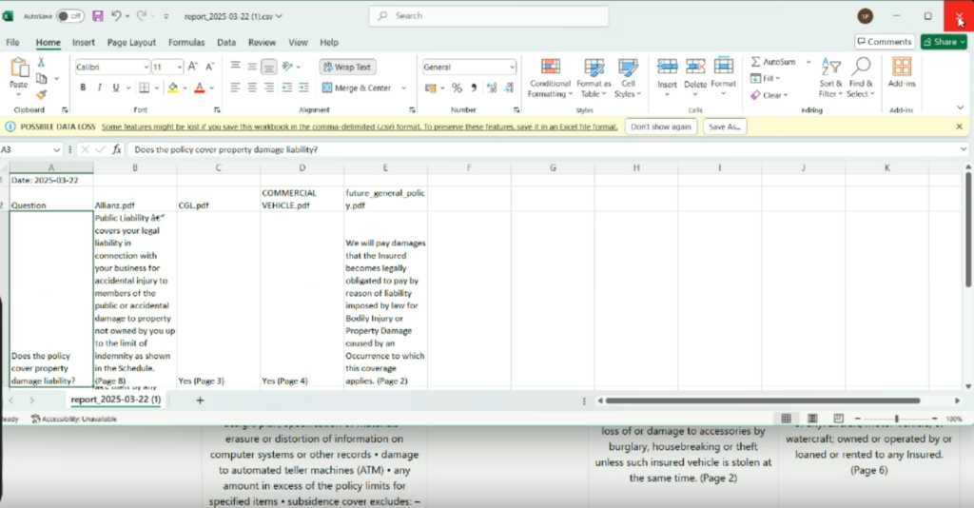Click the Italic formatting icon
The width and height of the screenshot is (974, 508).
98,88
